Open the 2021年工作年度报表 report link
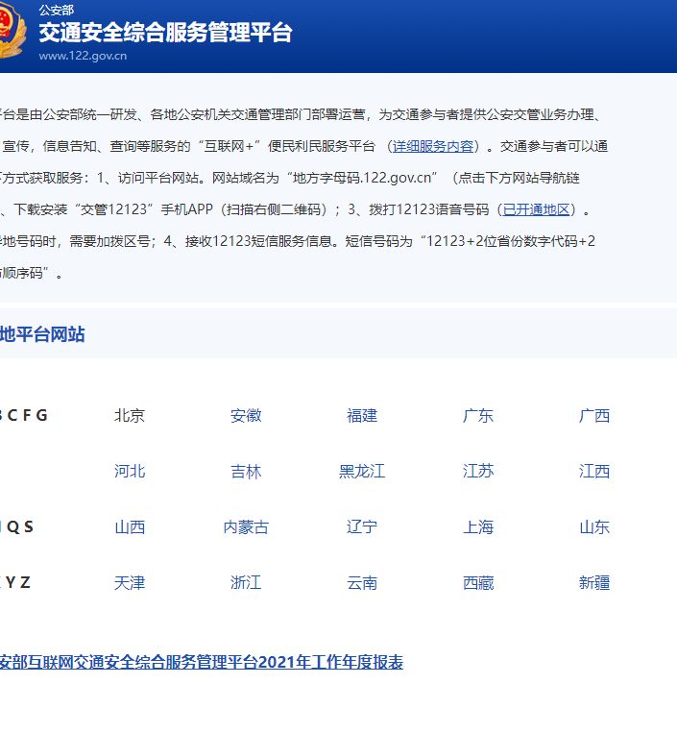 pos(202,662)
